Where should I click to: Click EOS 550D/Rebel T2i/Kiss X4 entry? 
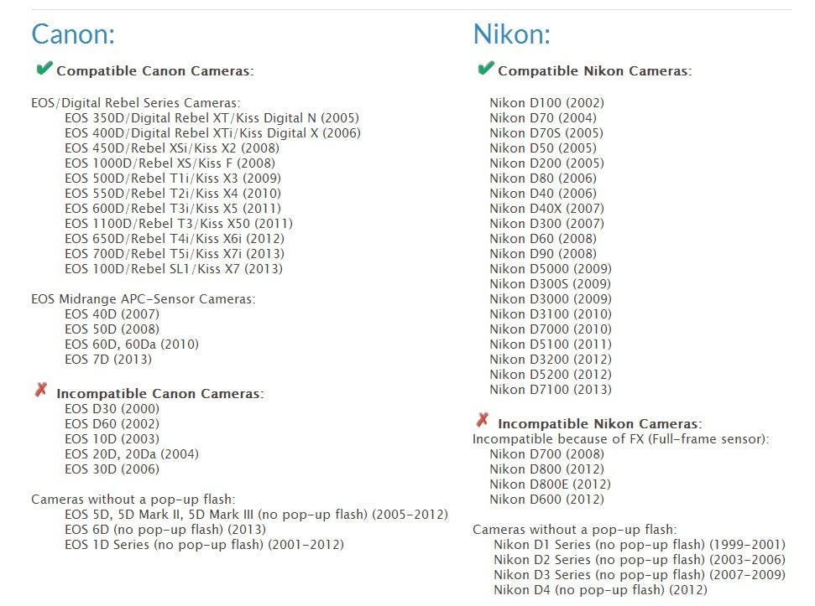(x=173, y=193)
